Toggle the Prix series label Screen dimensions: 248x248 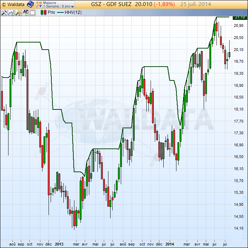click(51, 12)
